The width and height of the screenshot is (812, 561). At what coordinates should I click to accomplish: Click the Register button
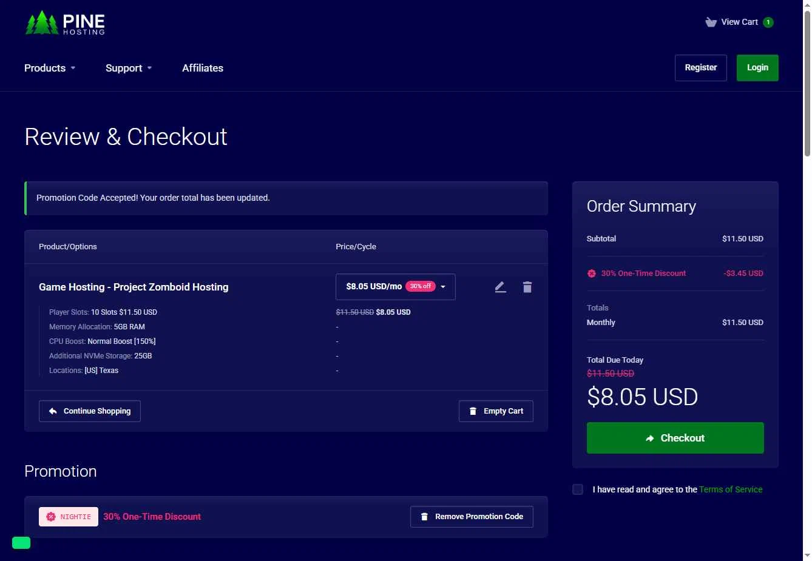[x=701, y=68]
